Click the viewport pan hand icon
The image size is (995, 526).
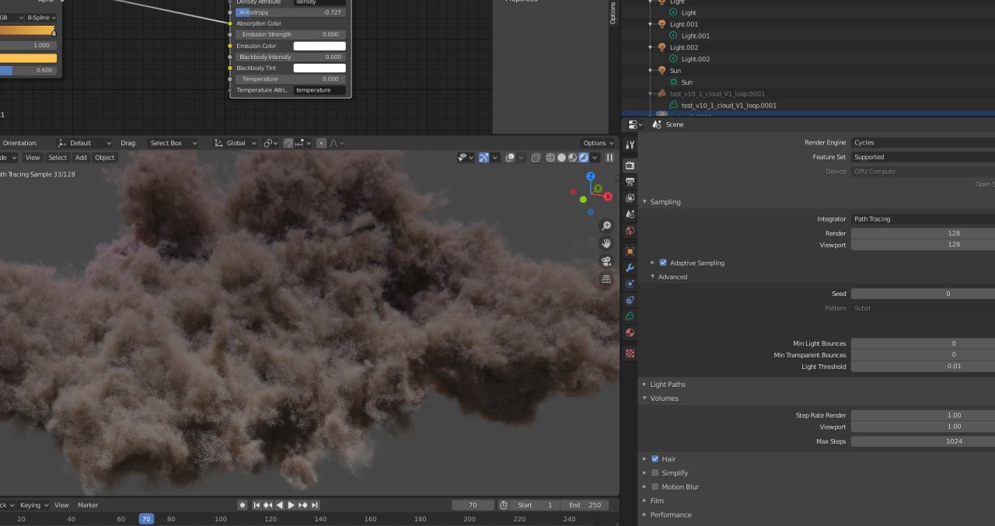click(606, 243)
